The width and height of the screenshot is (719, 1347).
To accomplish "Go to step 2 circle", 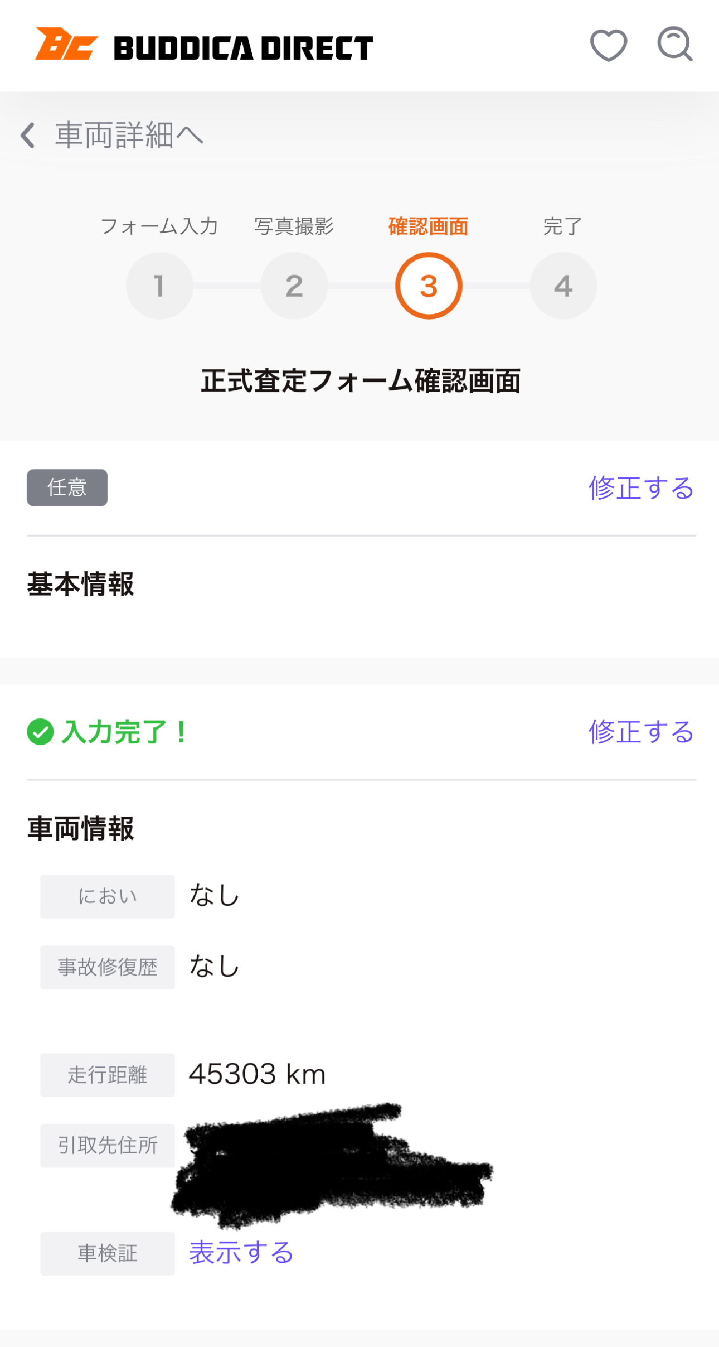I will 294,286.
